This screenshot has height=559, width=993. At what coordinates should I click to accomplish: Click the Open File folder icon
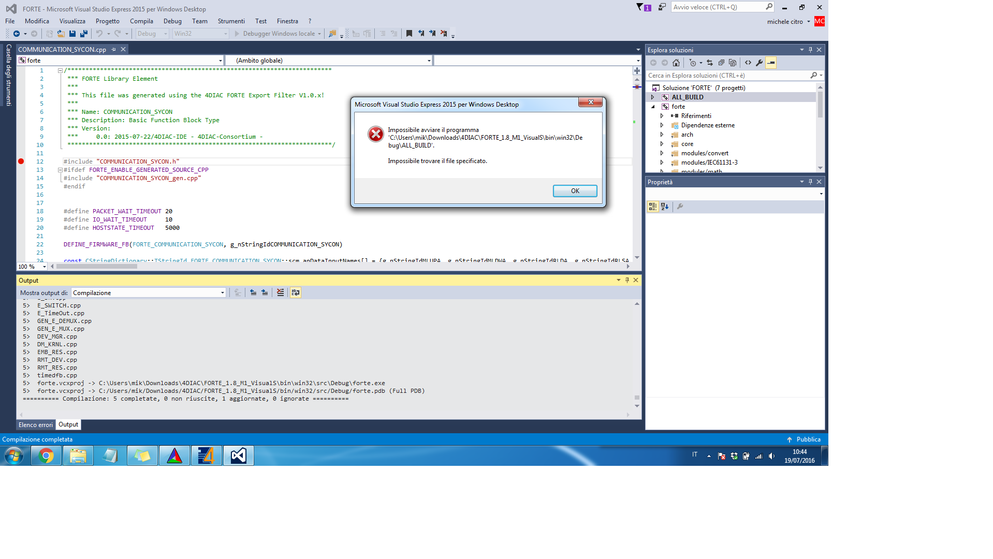pyautogui.click(x=61, y=34)
